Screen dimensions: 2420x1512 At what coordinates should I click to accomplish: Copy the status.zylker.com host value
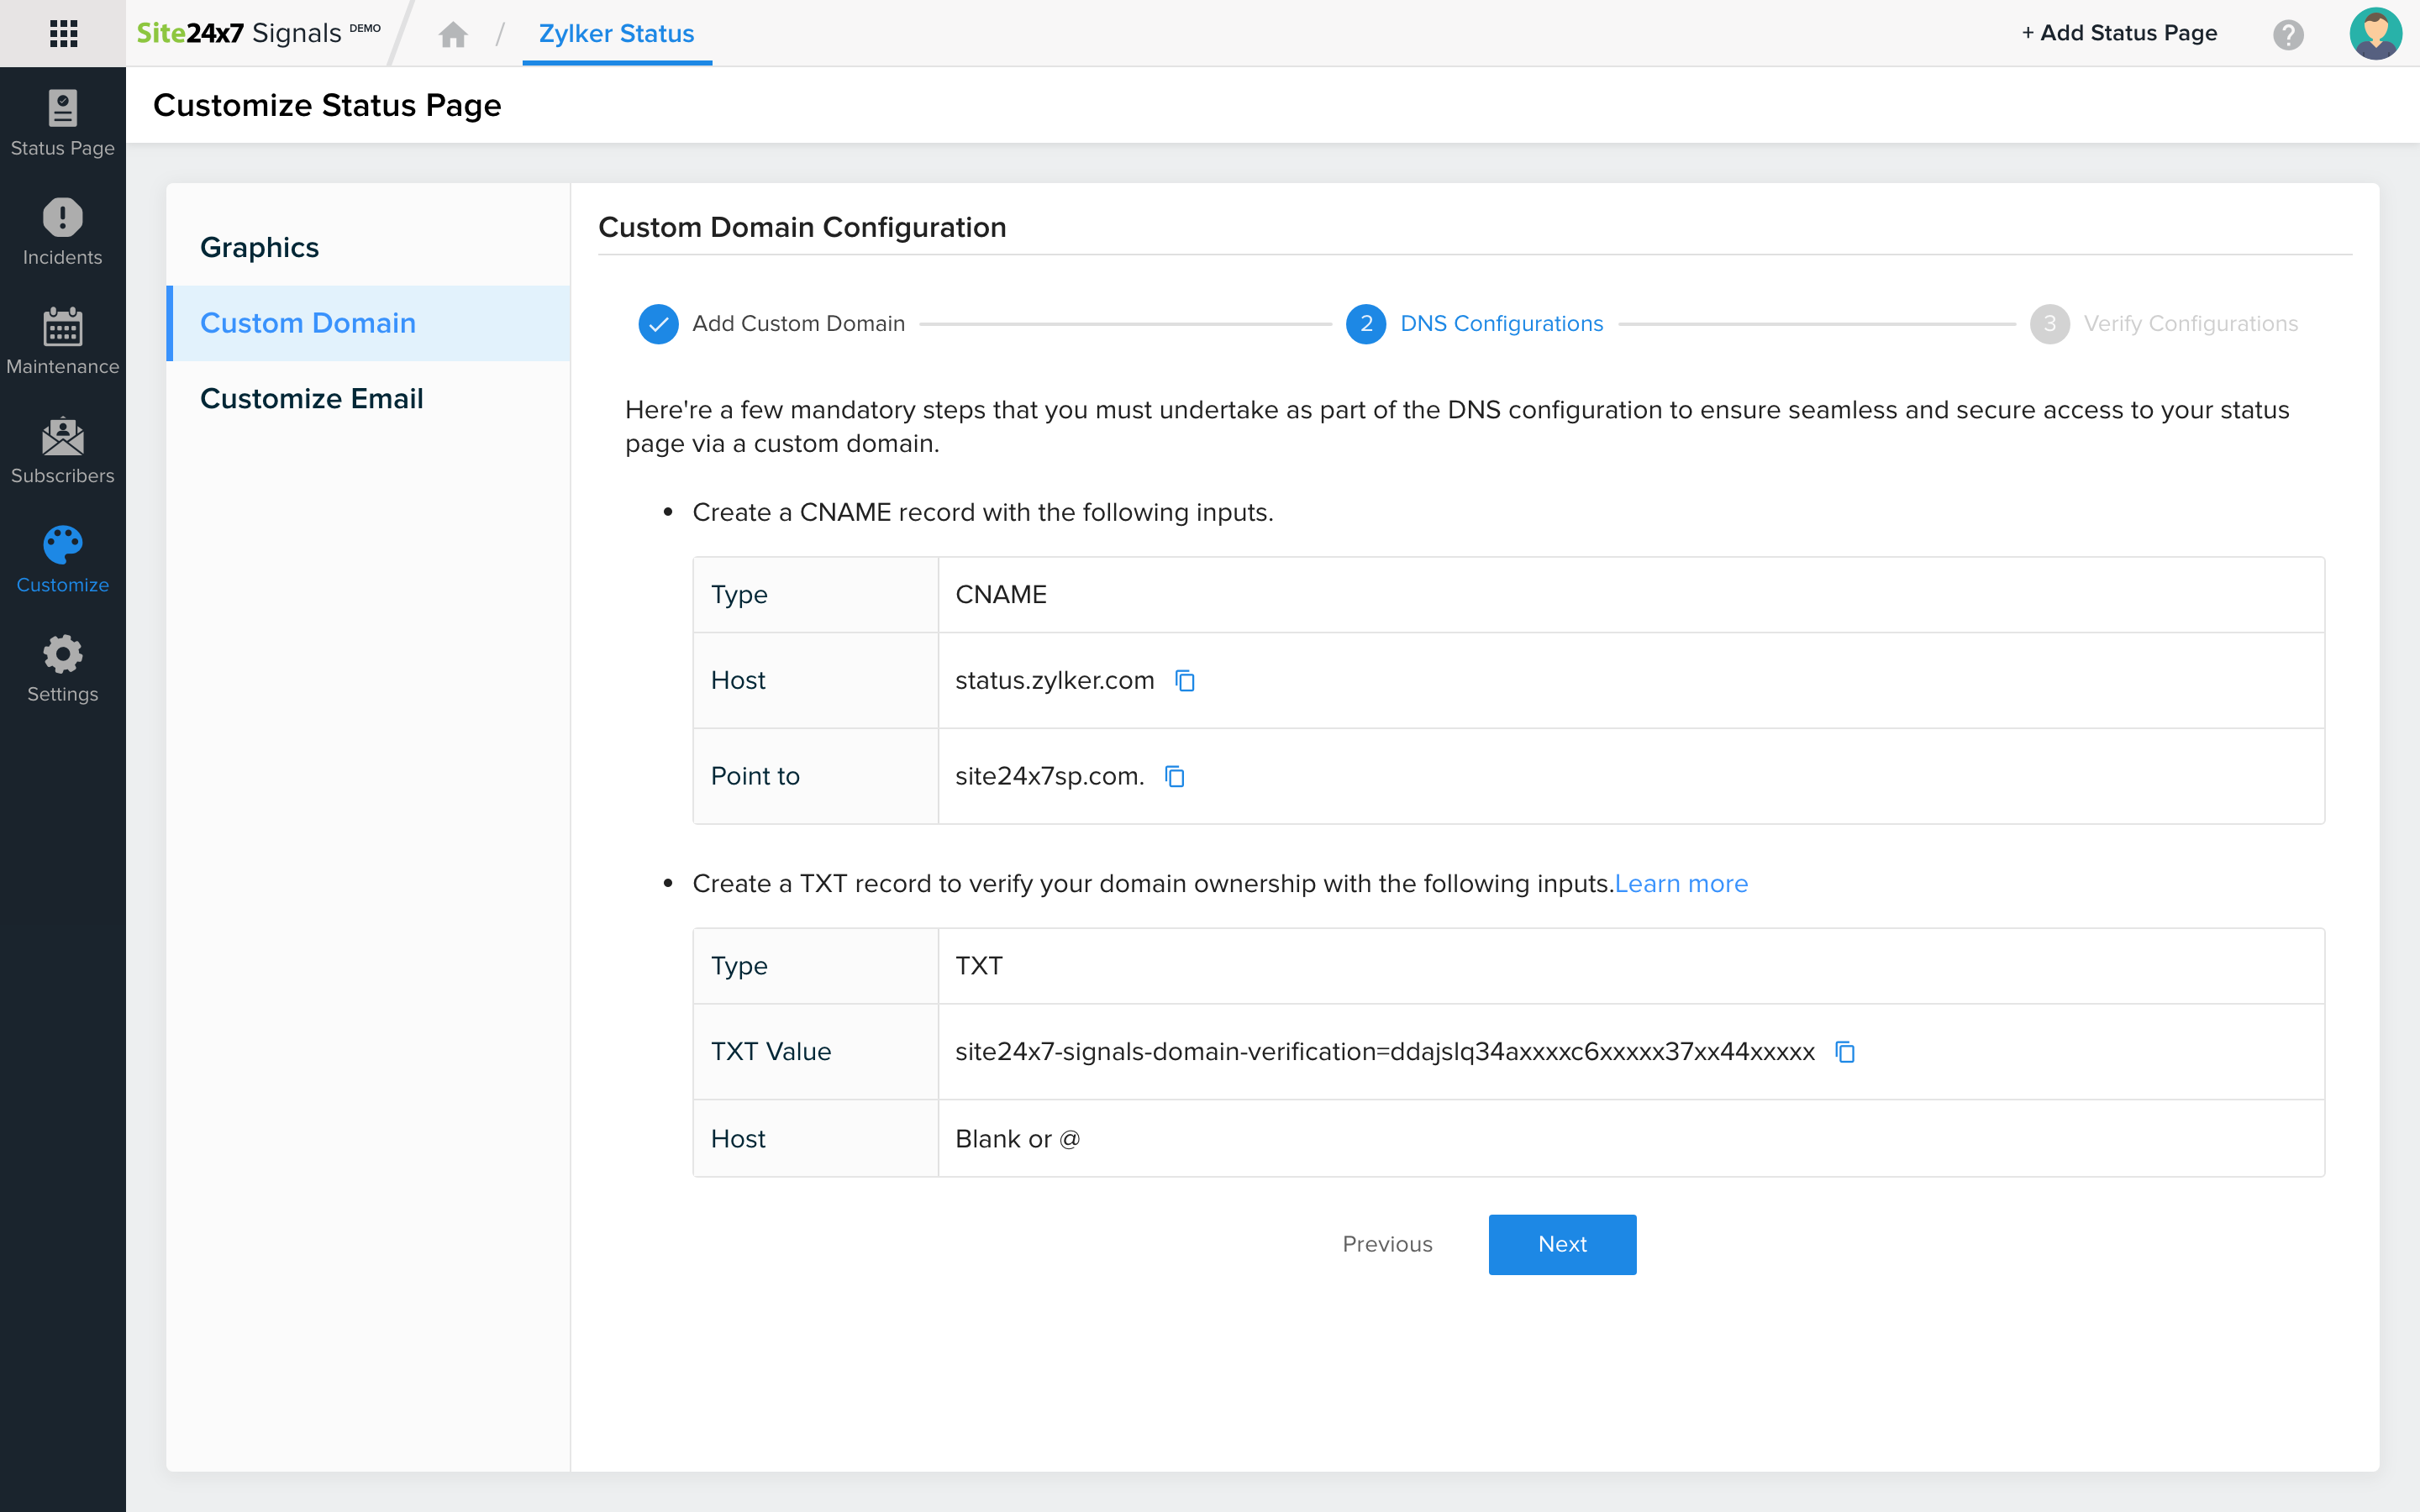click(x=1185, y=681)
